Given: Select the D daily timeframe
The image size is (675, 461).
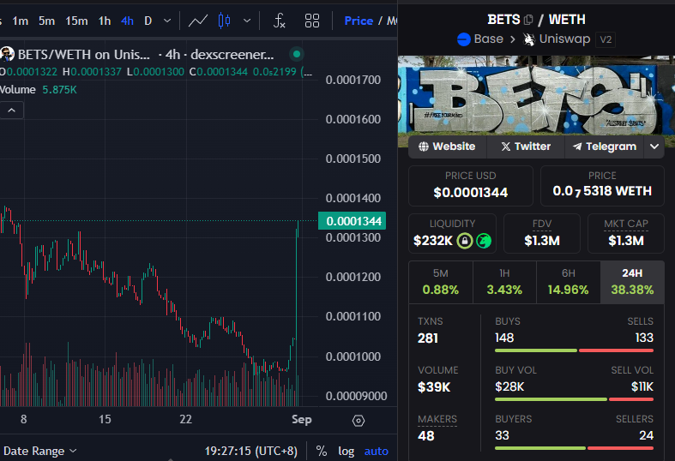Looking at the screenshot, I should (x=148, y=21).
